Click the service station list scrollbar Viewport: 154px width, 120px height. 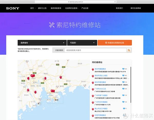pyautogui.click(x=131, y=85)
